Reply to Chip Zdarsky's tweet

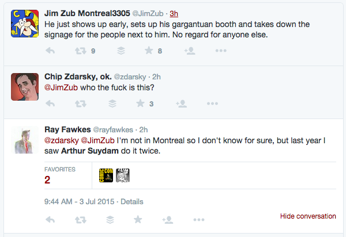(x=50, y=104)
